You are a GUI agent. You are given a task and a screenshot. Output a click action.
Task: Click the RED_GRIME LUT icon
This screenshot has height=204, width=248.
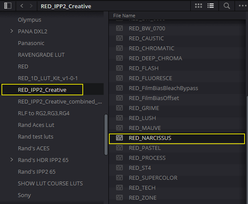coord(119,108)
